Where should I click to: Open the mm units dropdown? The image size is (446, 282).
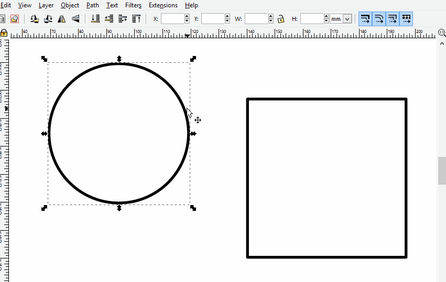(346, 19)
